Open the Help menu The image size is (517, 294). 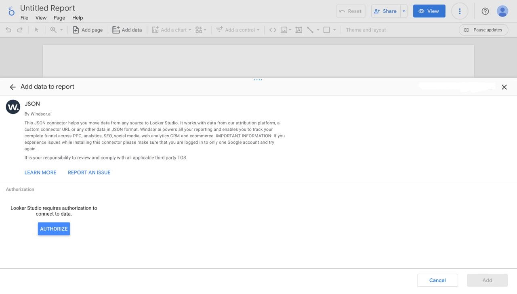click(x=78, y=18)
